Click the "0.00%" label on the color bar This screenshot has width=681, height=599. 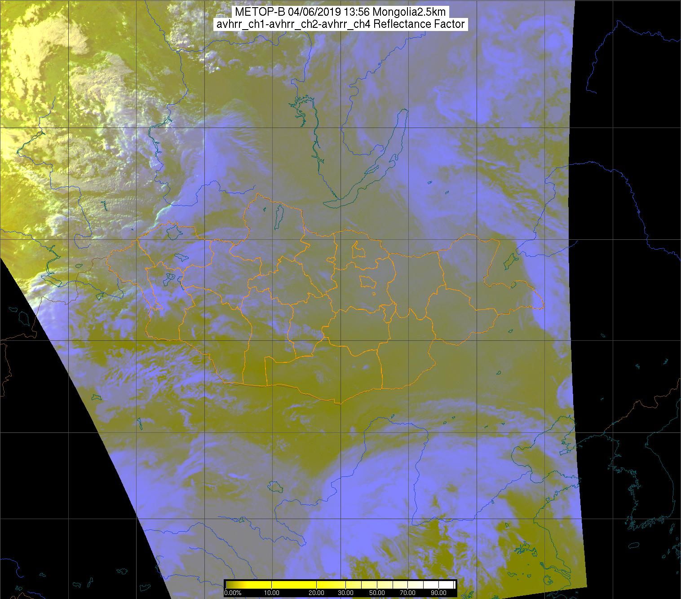point(233,593)
